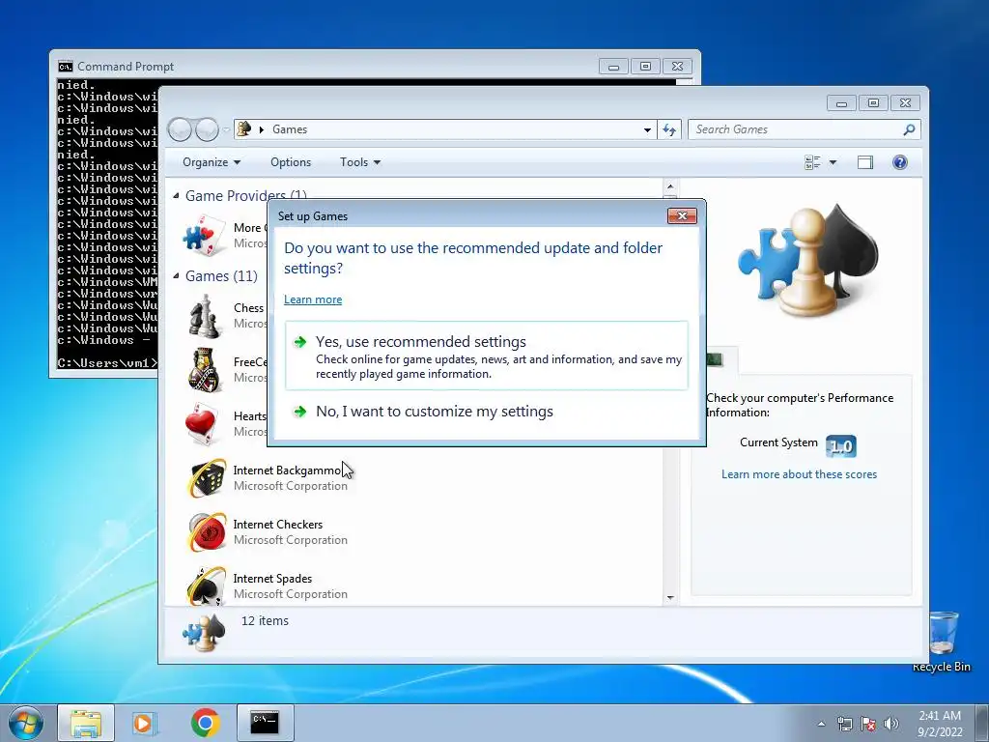The image size is (989, 742).
Task: Click the More Games puzzle piece icon
Action: [x=205, y=236]
